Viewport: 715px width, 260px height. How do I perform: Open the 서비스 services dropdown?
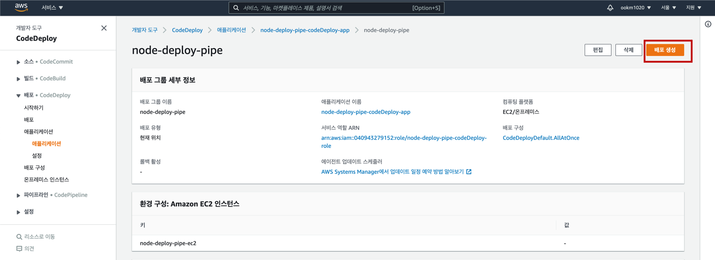click(52, 8)
